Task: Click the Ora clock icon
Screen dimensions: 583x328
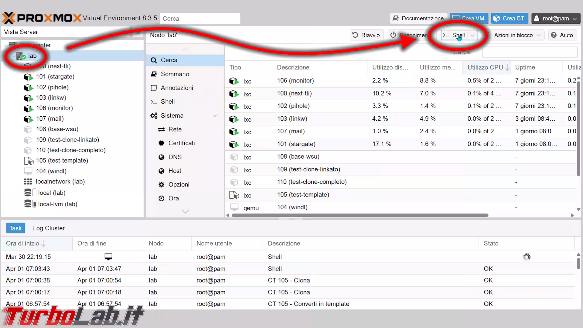Action: 161,198
